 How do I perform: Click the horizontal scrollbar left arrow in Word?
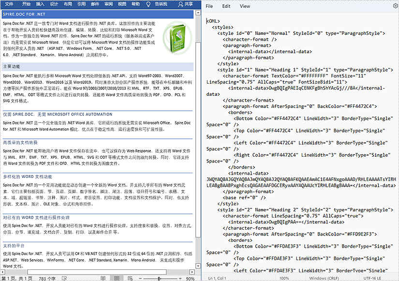coord(2,272)
